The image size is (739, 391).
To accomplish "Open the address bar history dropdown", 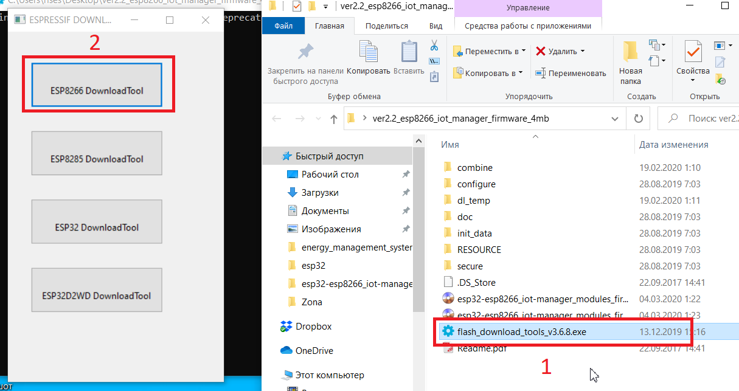I will [619, 119].
